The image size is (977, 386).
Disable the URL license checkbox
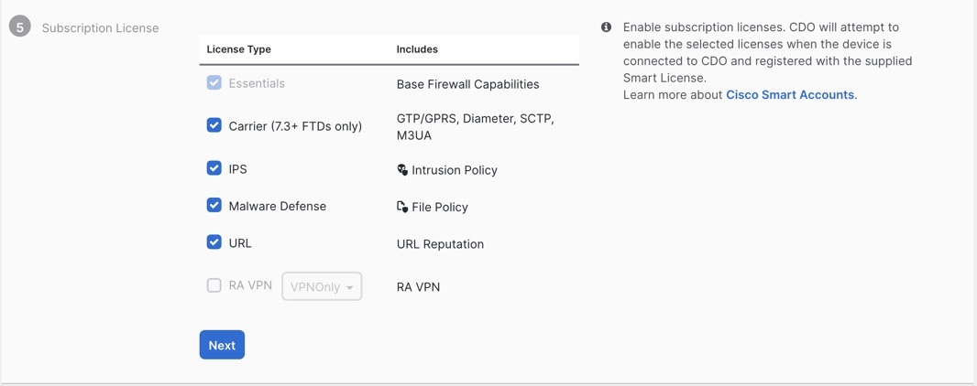click(x=214, y=242)
